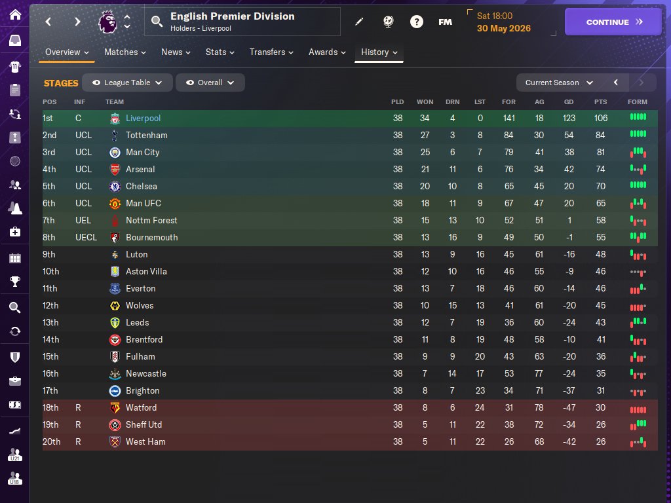Open the Medical Centre icon

(14, 232)
